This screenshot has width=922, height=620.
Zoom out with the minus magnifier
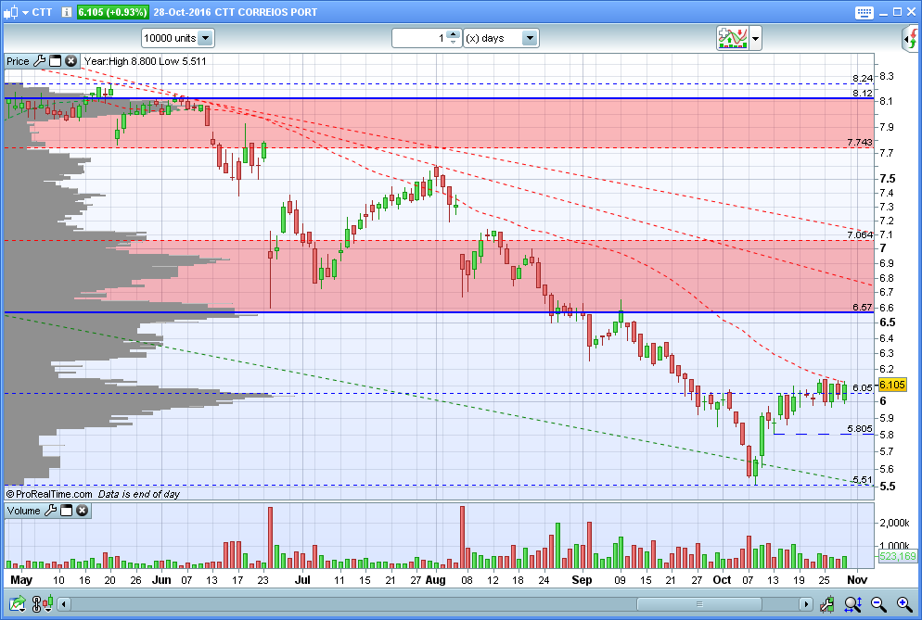pyautogui.click(x=878, y=603)
